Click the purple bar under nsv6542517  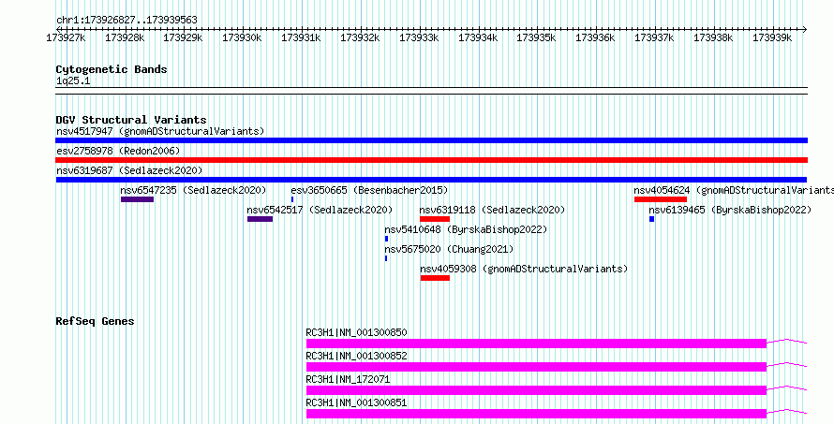261,219
